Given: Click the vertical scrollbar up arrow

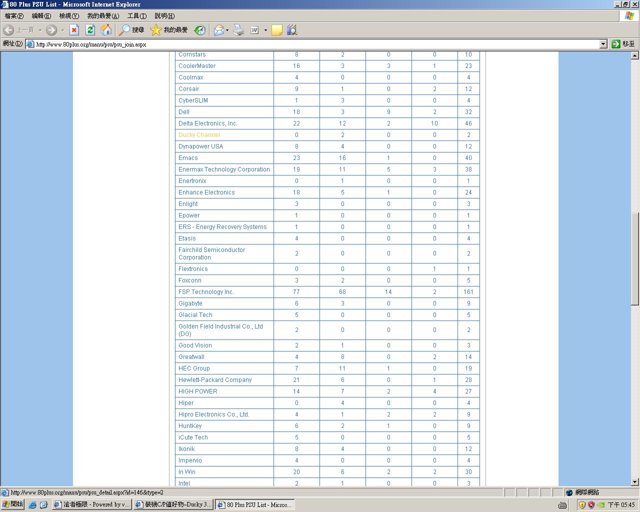Looking at the screenshot, I should click(x=635, y=55).
